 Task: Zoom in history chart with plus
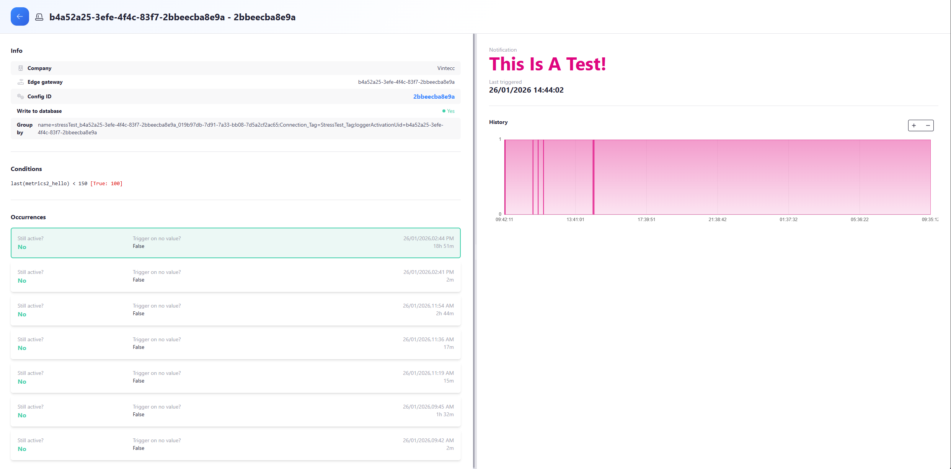[914, 125]
